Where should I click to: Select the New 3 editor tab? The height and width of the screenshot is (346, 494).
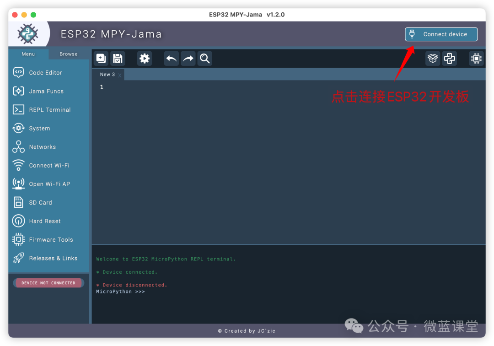pyautogui.click(x=107, y=74)
